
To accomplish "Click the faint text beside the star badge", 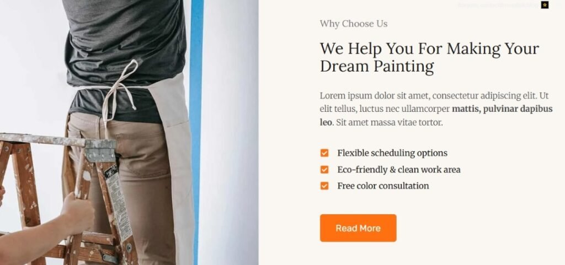I will [x=498, y=5].
